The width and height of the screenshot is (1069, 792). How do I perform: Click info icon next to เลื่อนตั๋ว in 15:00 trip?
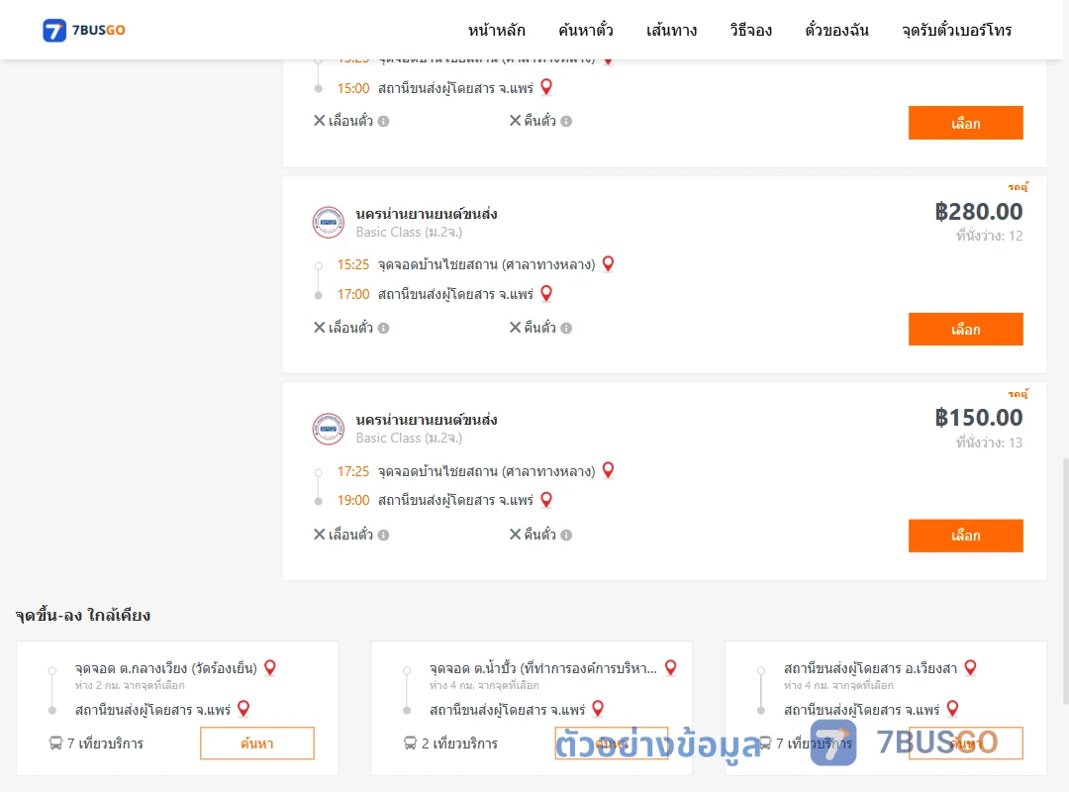[384, 122]
